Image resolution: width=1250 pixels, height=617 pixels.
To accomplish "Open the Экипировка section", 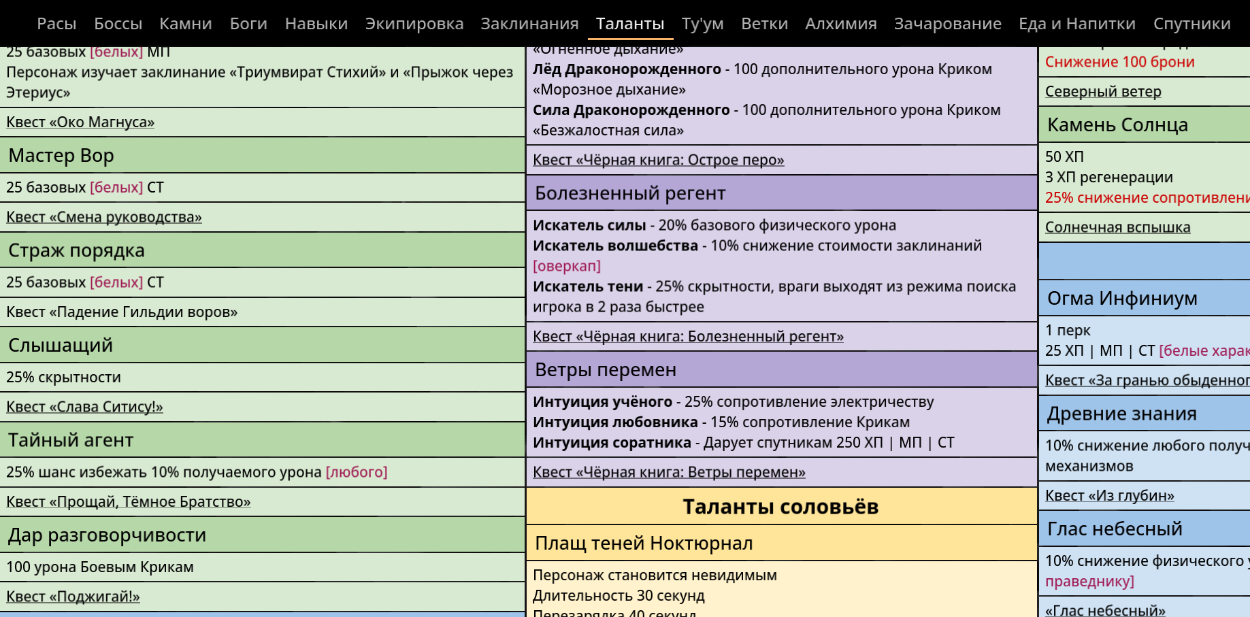I will click(414, 24).
